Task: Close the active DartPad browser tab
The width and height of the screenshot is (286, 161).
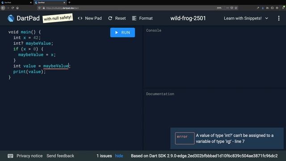Action: click(64, 3)
